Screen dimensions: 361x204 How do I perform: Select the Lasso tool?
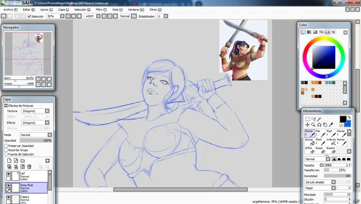click(x=313, y=119)
